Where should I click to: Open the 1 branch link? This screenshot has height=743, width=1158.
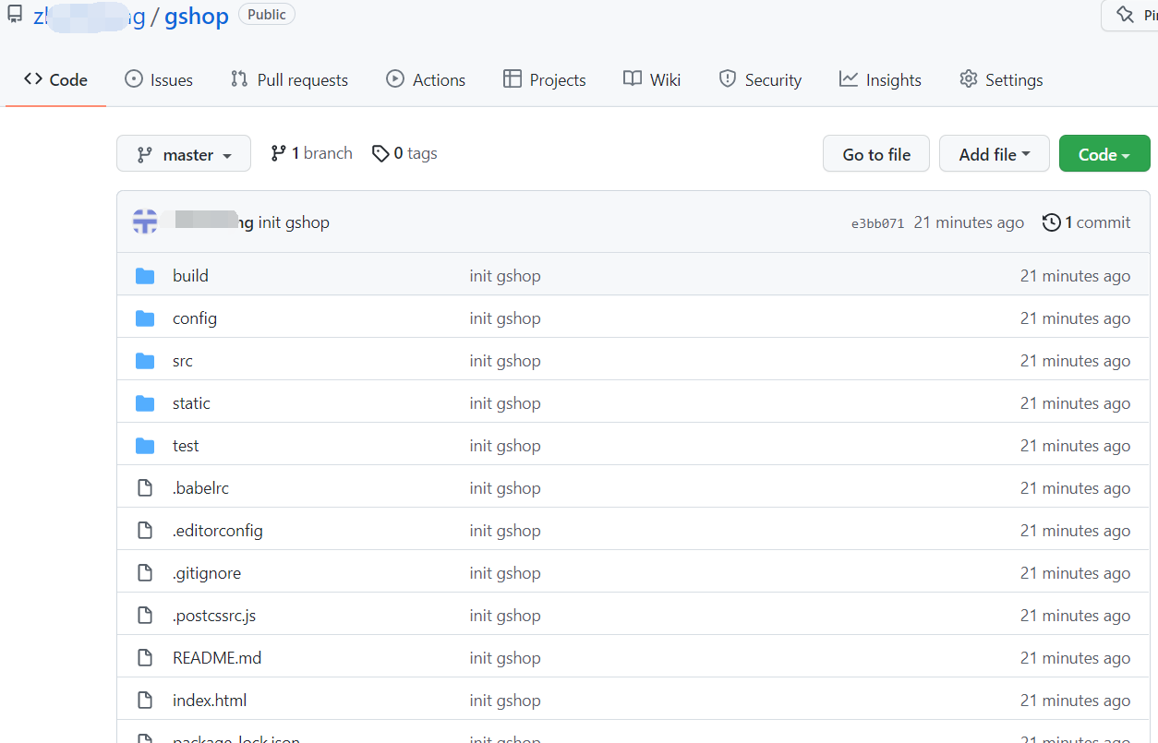click(311, 153)
